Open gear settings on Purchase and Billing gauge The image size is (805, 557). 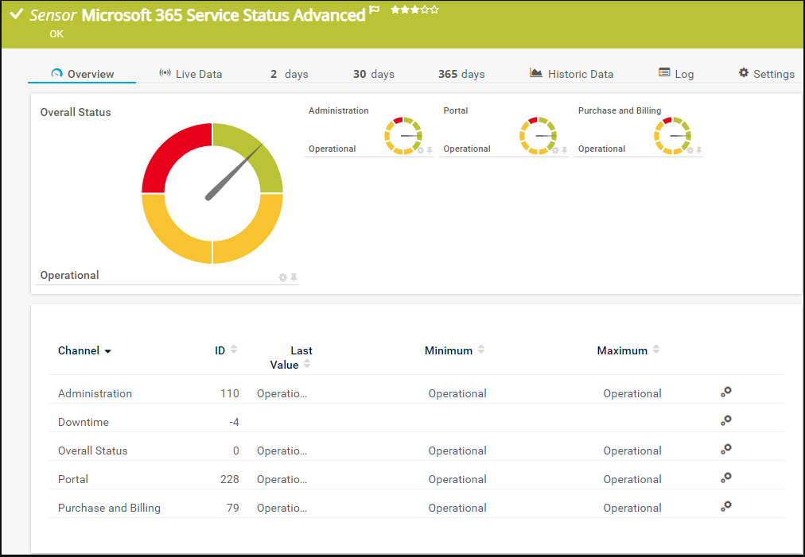[x=689, y=149]
